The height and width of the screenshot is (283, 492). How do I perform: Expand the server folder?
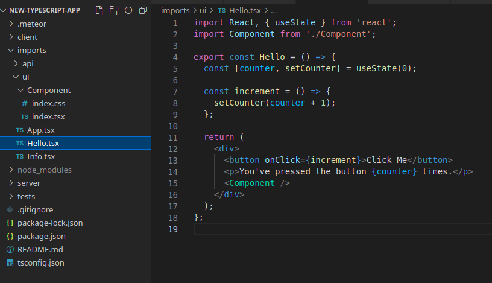(11, 183)
